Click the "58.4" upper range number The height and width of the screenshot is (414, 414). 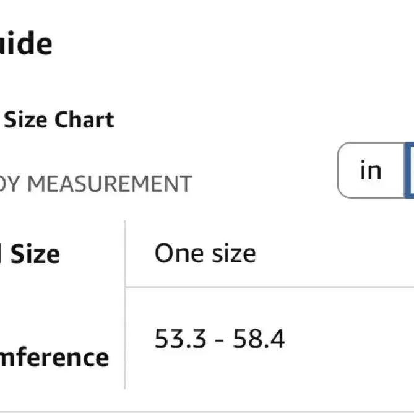click(x=259, y=339)
